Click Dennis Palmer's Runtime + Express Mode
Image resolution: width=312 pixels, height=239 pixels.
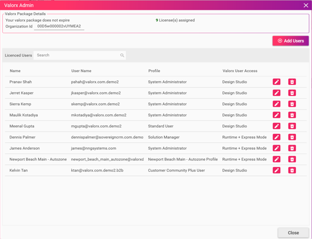[244, 137]
